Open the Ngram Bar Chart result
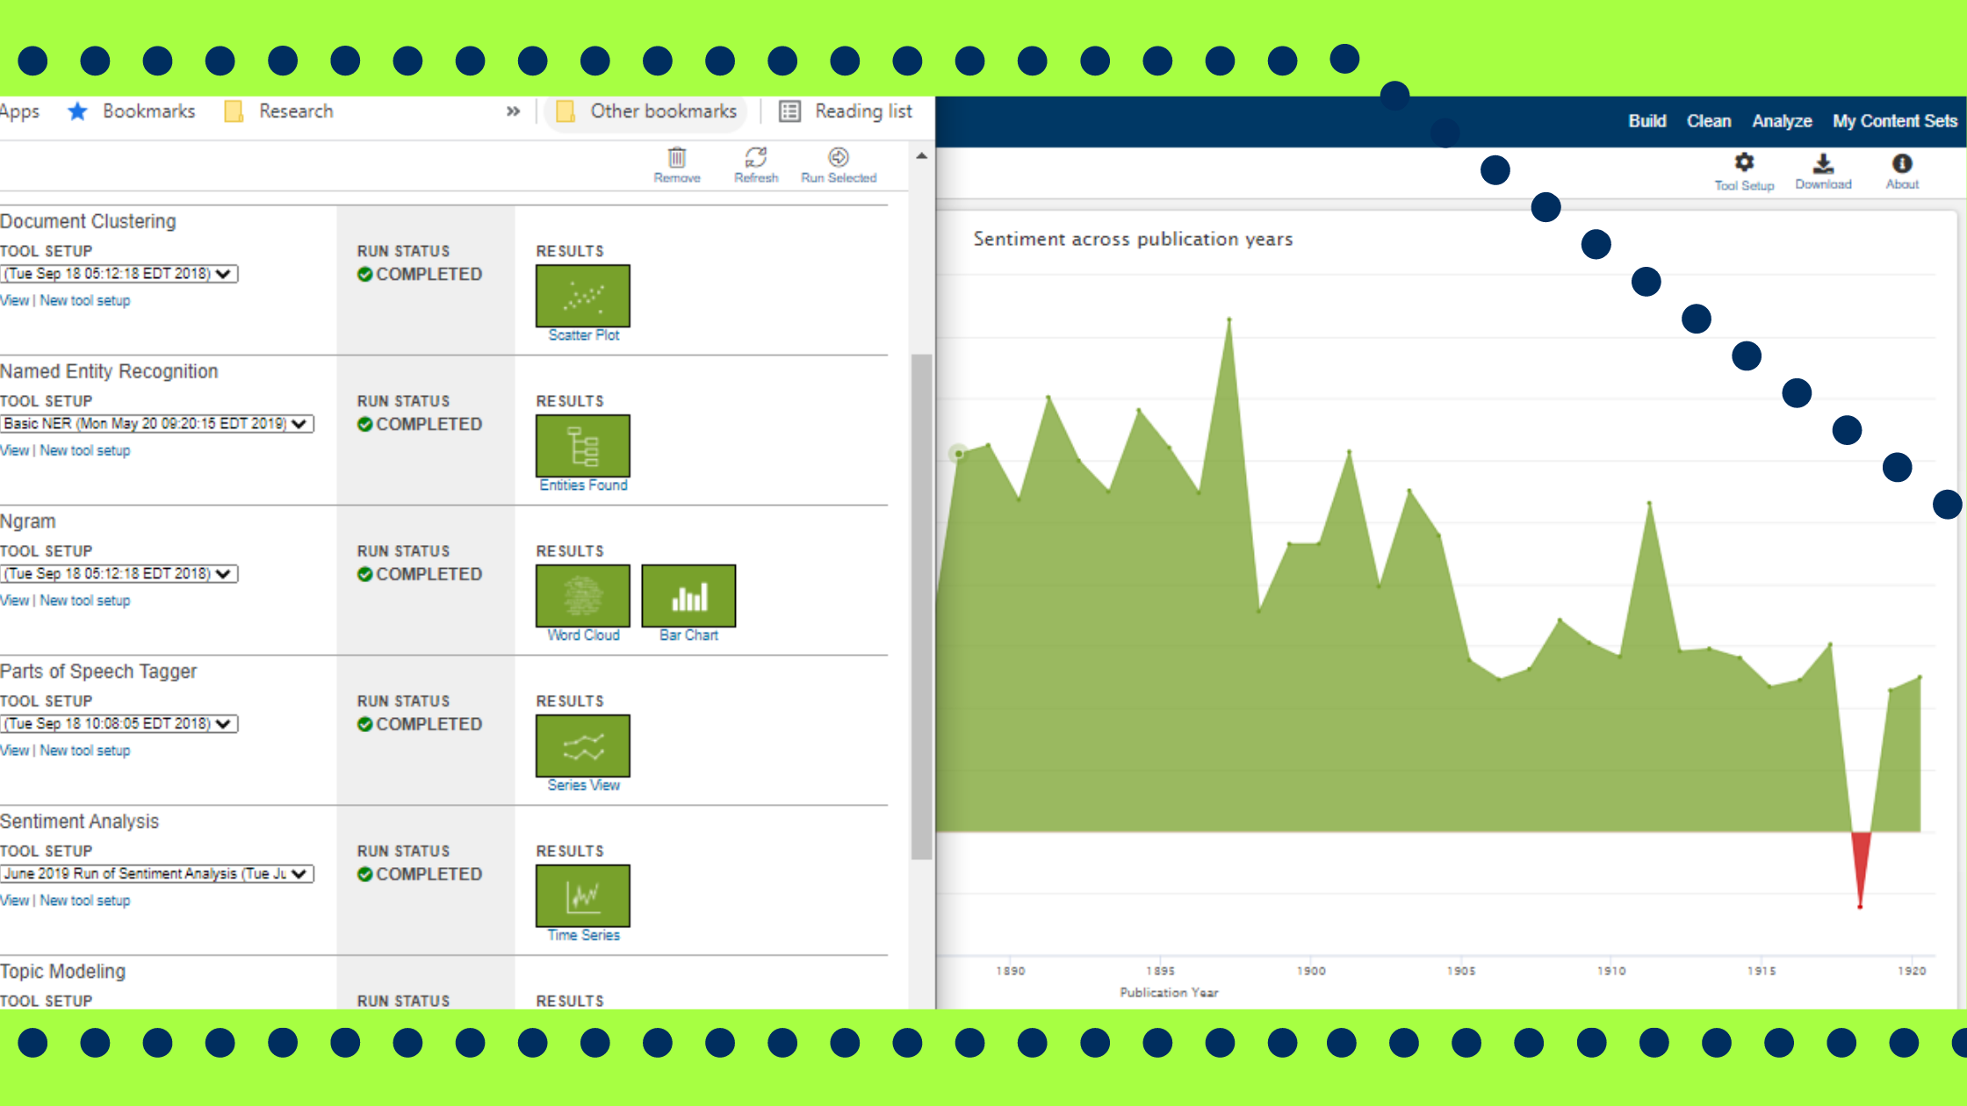Screen dimensions: 1967x1106 688,596
